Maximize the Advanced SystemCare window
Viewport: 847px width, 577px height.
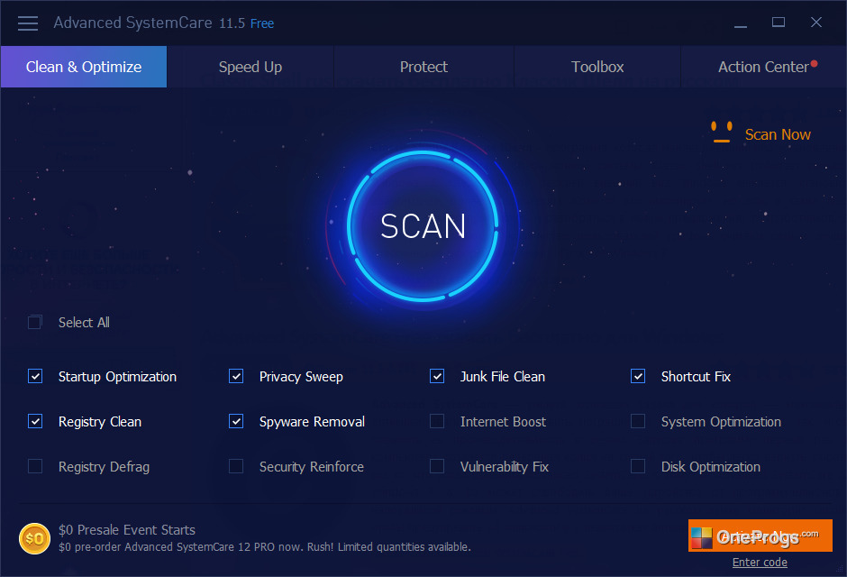(x=779, y=23)
